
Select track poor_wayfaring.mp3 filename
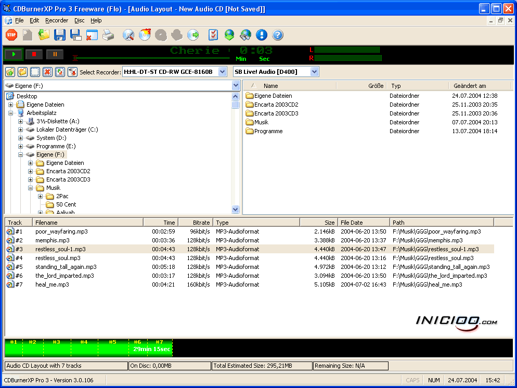coord(62,231)
